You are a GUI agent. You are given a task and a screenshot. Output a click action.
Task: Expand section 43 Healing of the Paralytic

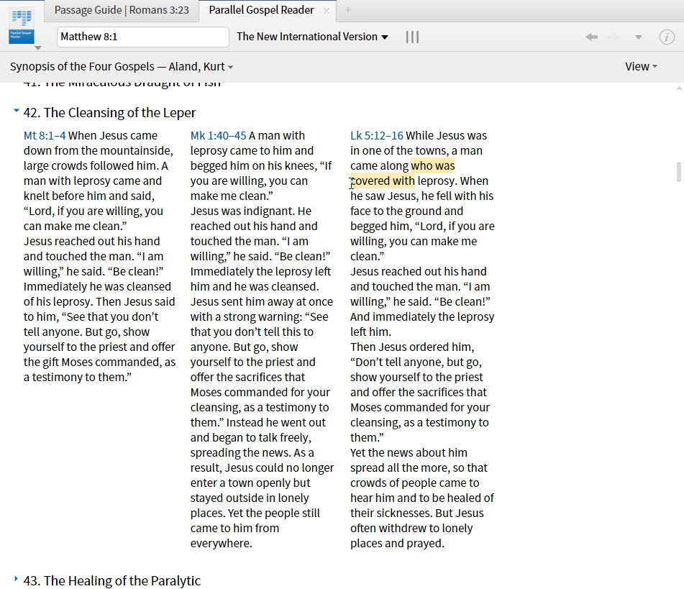16,579
